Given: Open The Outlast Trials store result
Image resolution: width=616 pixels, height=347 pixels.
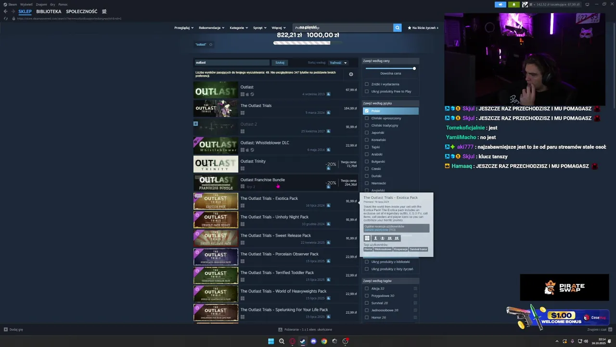Looking at the screenshot, I should point(275,108).
